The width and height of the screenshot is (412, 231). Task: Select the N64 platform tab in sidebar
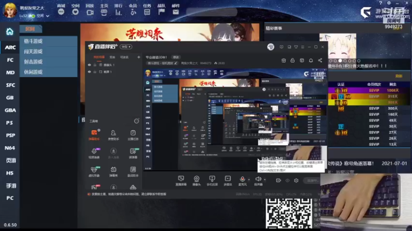(x=10, y=148)
